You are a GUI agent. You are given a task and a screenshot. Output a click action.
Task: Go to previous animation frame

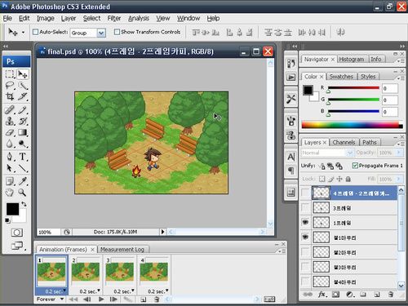pos(87,299)
